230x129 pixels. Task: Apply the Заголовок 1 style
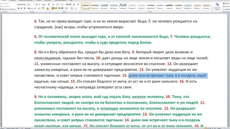[104, 6]
